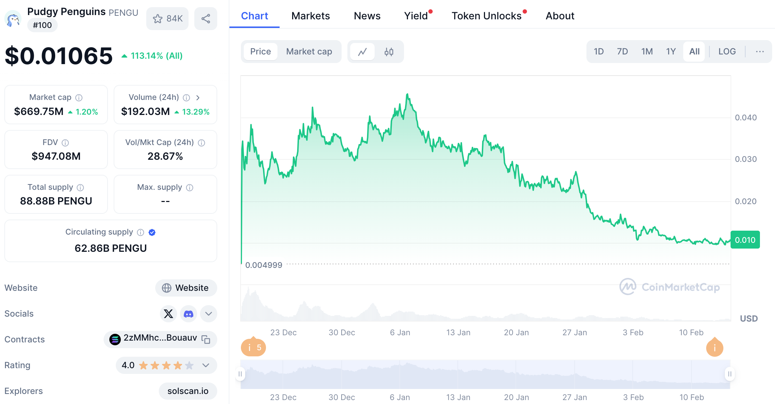Expand the 4.0 Rating dropdown
The height and width of the screenshot is (404, 775).
(206, 365)
